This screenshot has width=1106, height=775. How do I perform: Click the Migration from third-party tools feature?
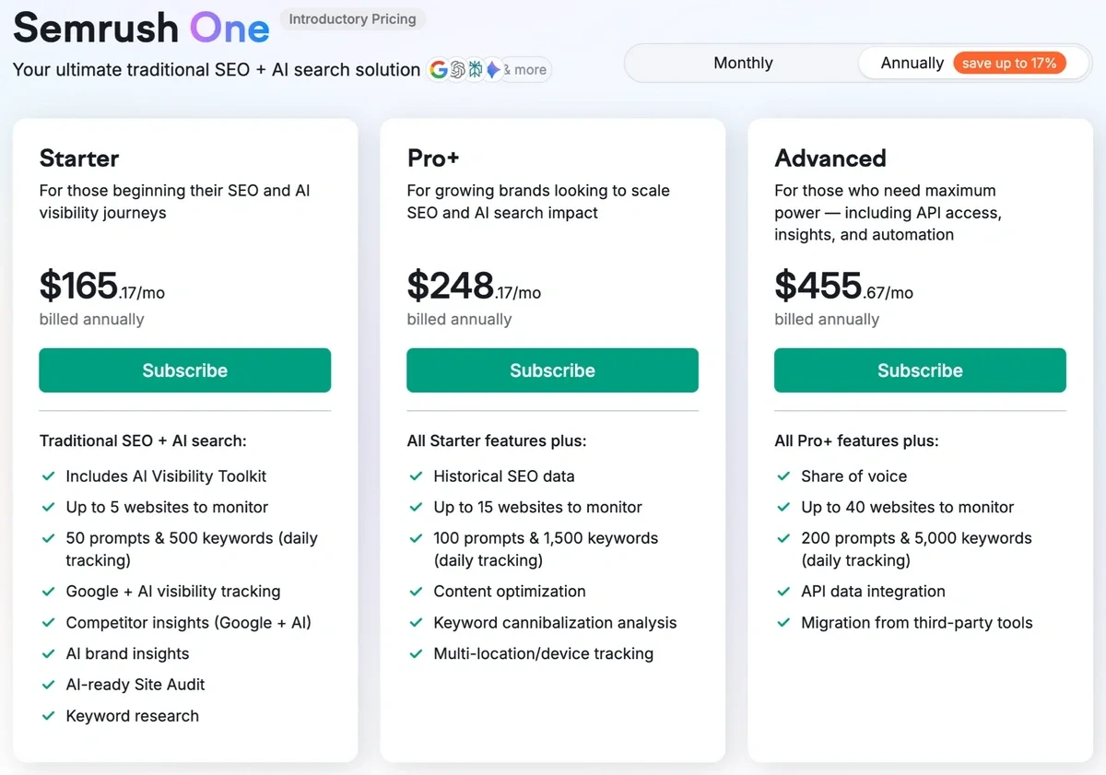pyautogui.click(x=916, y=623)
